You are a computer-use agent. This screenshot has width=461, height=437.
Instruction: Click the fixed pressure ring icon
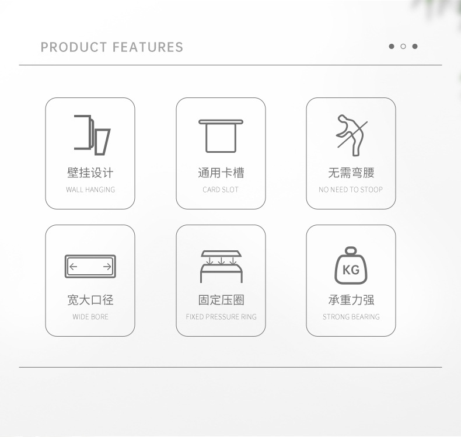coord(221,266)
